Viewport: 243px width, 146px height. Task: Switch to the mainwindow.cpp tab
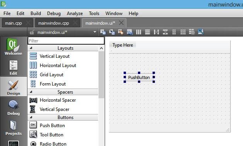click(54, 23)
